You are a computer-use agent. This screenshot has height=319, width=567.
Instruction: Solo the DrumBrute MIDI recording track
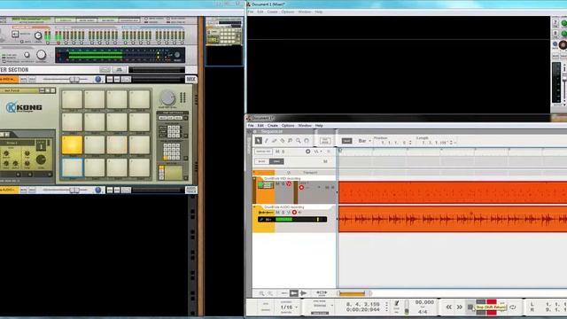pos(283,183)
